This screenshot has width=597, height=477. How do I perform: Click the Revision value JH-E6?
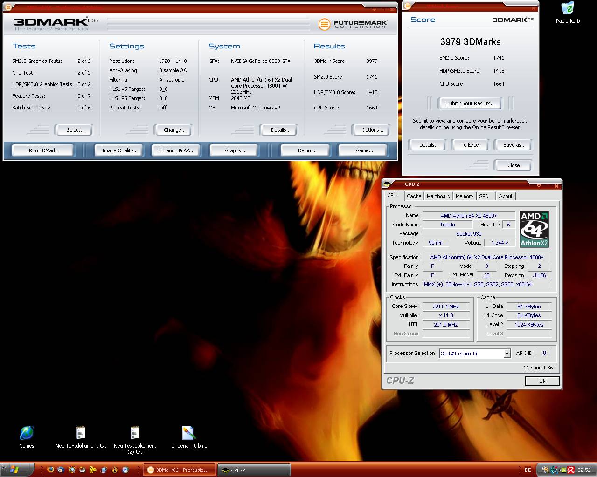(x=539, y=275)
